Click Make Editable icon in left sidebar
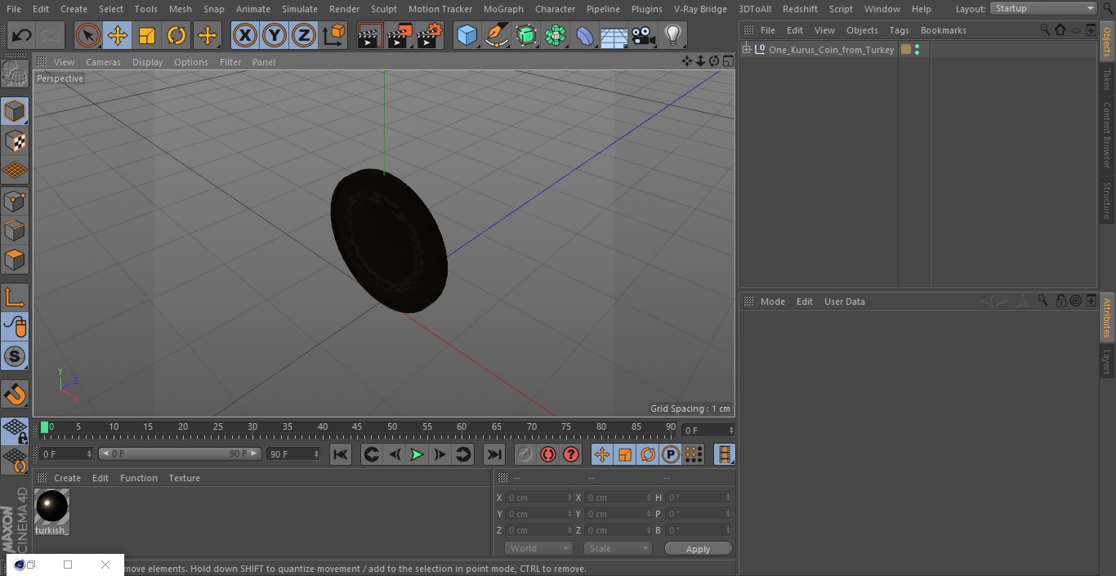The height and width of the screenshot is (576, 1116). click(x=15, y=74)
